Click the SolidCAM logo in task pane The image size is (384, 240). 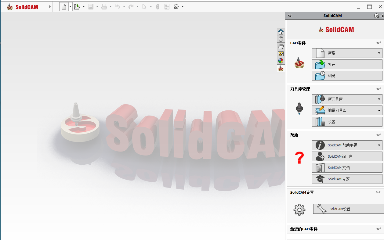pos(336,30)
